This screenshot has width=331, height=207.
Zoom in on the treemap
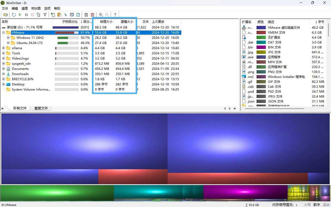[x=100, y=15]
